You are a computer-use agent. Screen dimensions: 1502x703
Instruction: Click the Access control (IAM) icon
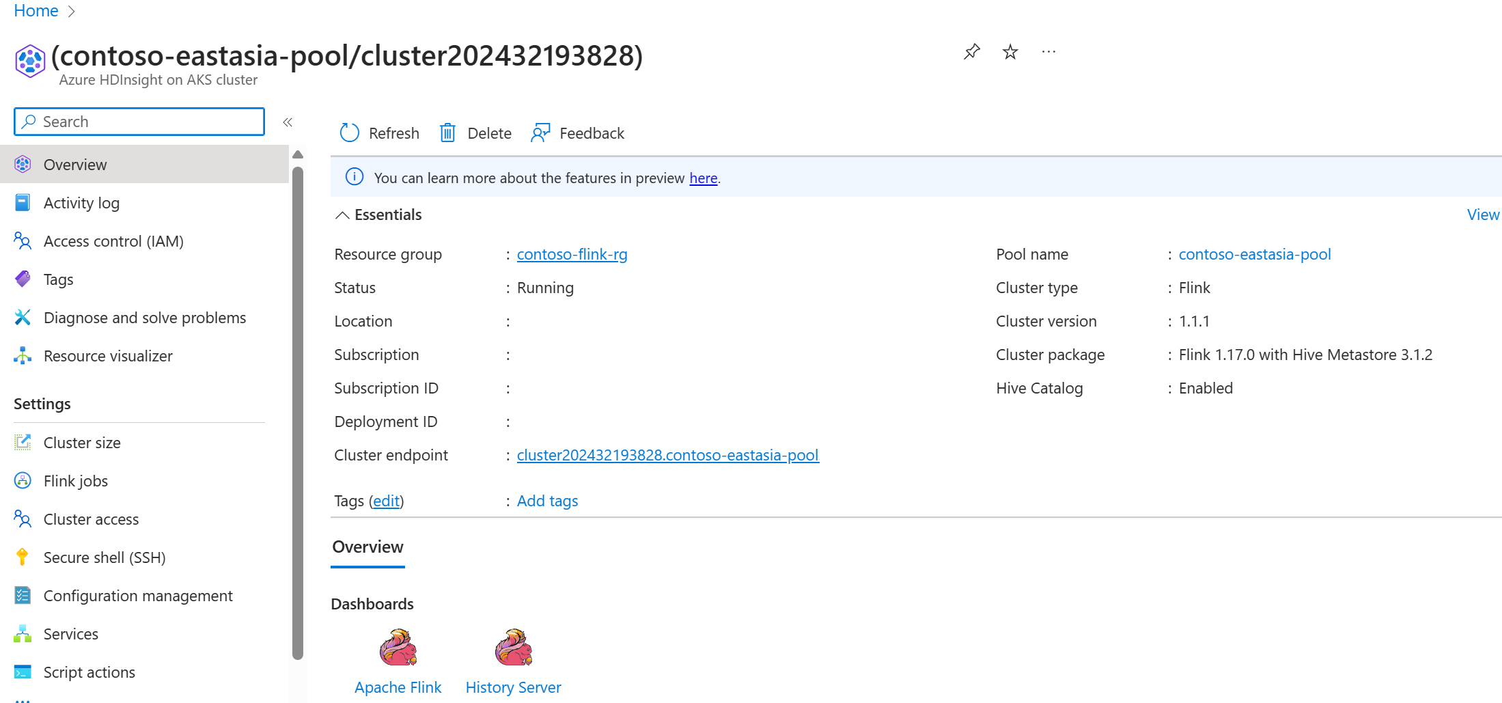[x=23, y=240]
